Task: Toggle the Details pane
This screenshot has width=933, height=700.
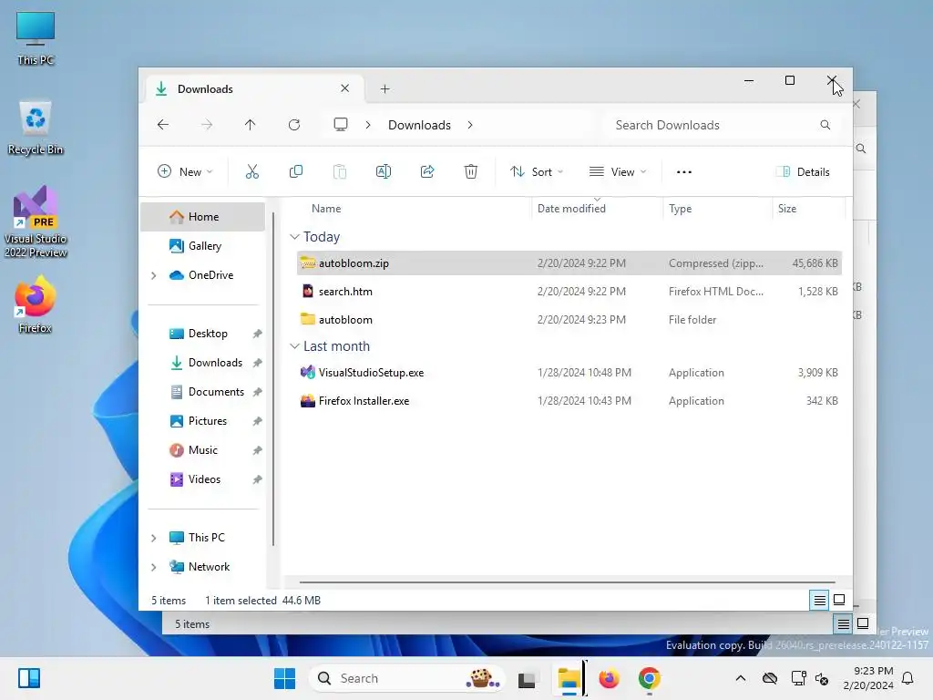Action: pos(804,172)
